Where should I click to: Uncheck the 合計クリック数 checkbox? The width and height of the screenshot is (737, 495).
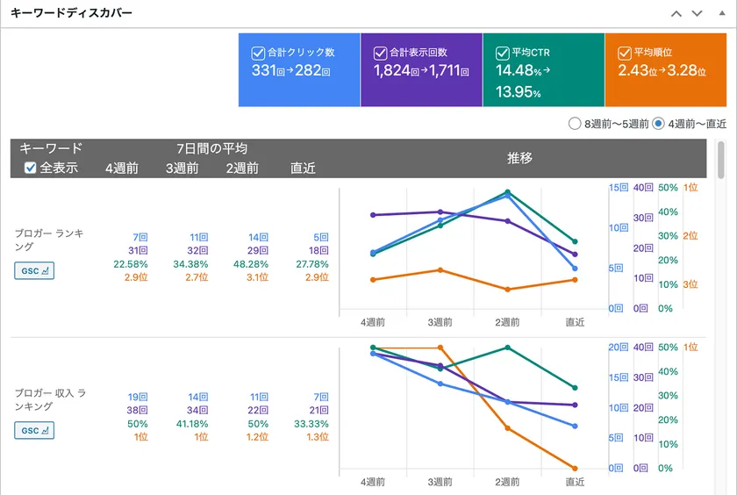click(258, 52)
